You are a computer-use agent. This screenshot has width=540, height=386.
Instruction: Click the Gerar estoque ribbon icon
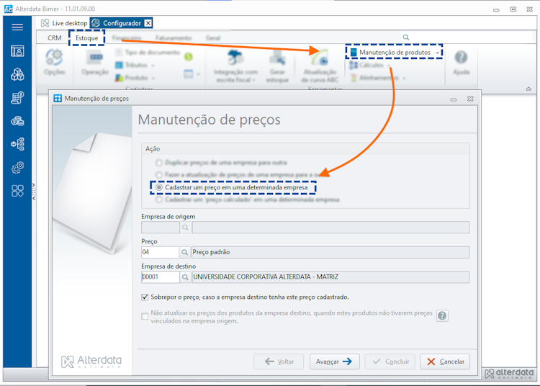pyautogui.click(x=277, y=57)
